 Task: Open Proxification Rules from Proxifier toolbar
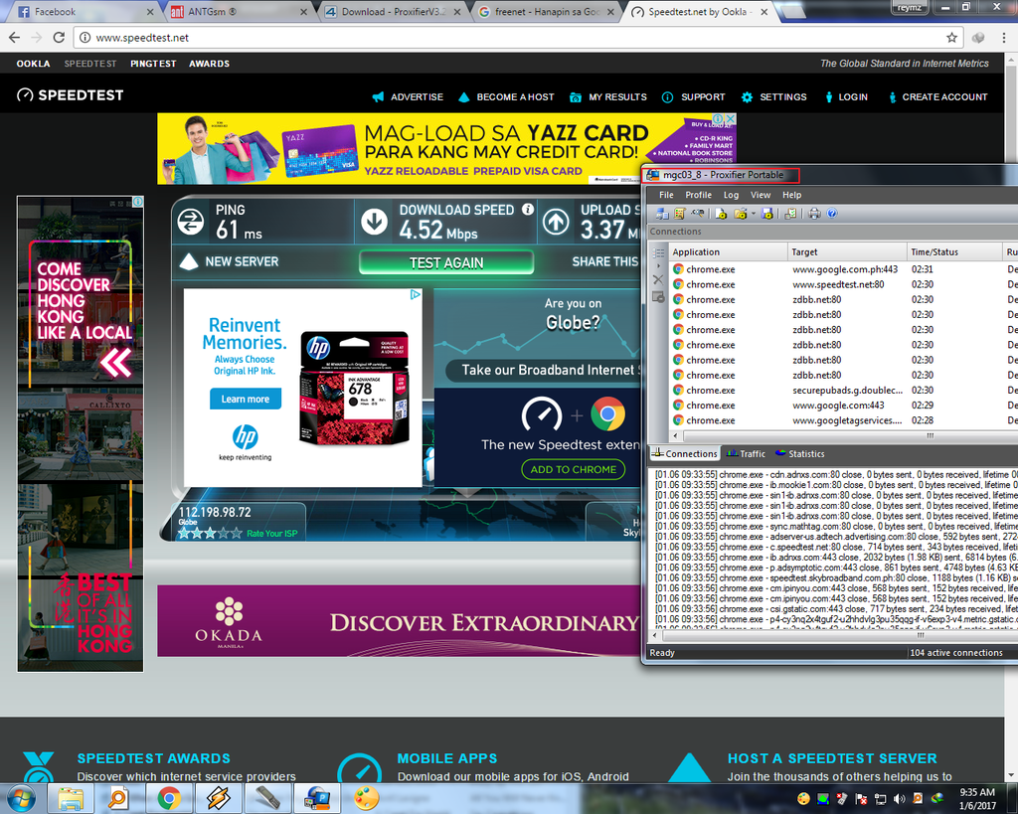tap(680, 214)
